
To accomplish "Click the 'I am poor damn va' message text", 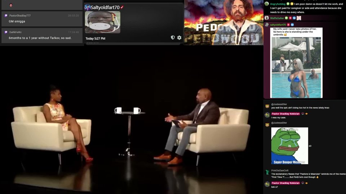I will (307, 8).
